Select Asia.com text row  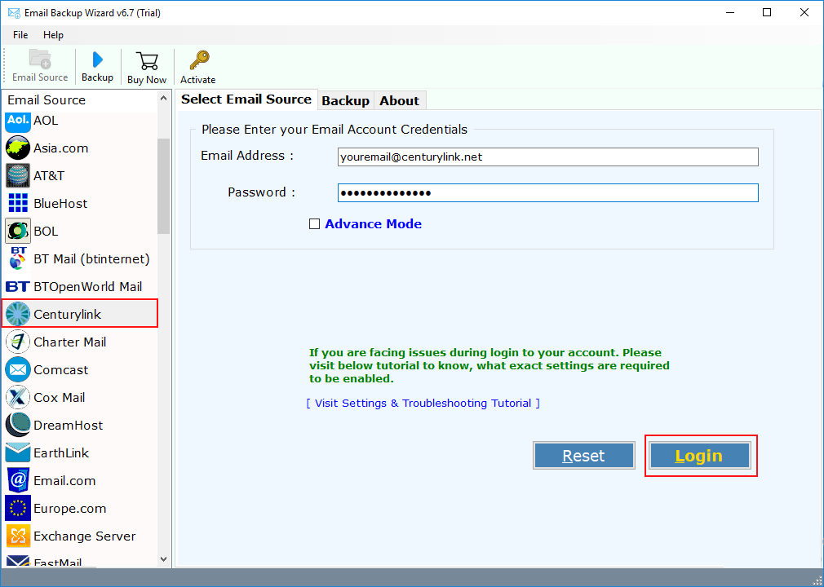(x=61, y=148)
